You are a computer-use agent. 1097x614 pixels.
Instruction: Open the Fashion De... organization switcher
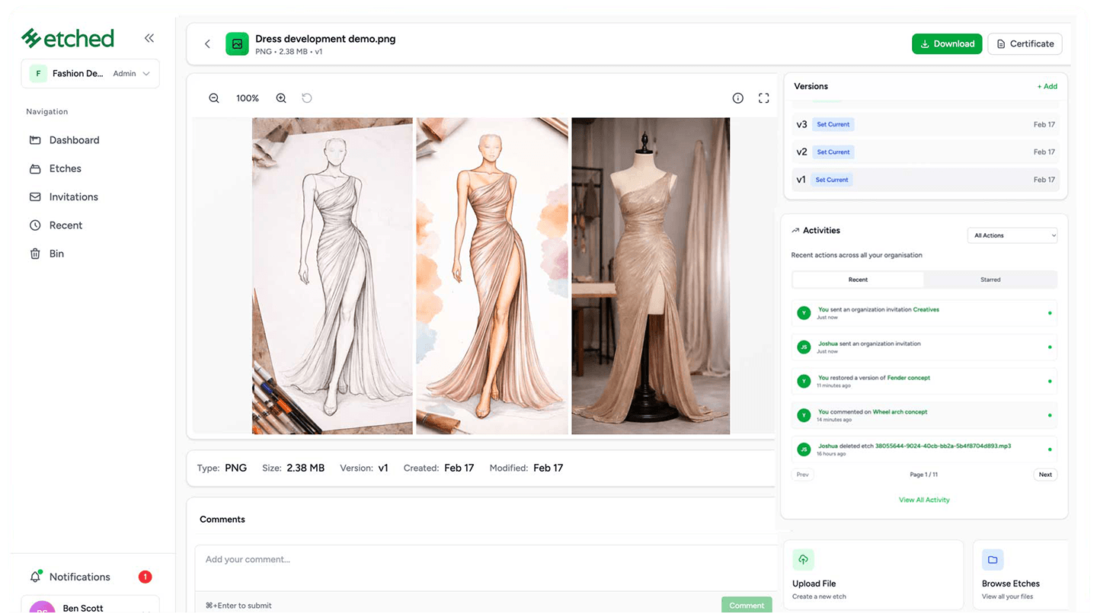pyautogui.click(x=91, y=74)
